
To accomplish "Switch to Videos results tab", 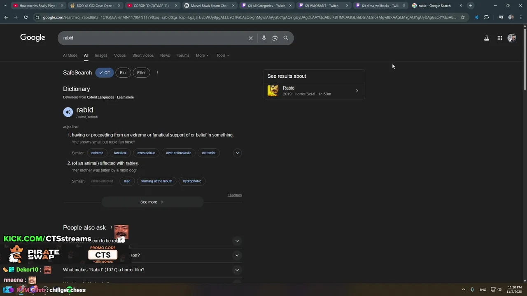I will point(120,55).
